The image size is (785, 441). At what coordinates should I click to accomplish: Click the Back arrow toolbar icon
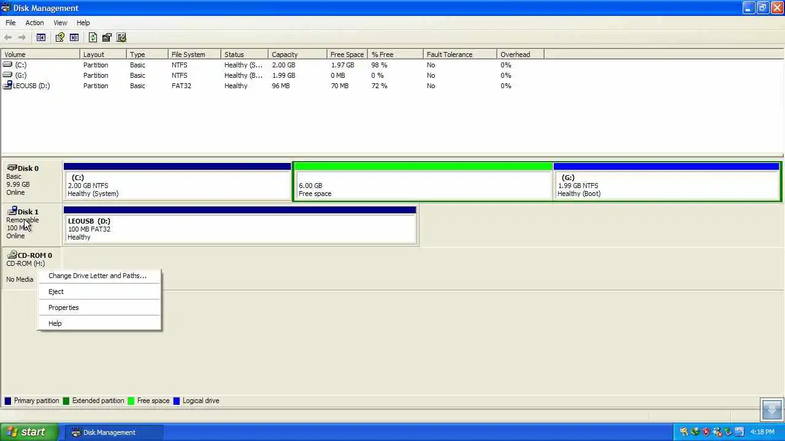pos(8,37)
